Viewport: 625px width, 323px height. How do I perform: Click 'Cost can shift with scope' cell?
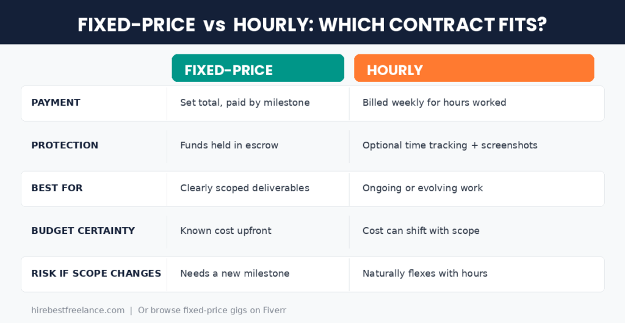coord(421,230)
